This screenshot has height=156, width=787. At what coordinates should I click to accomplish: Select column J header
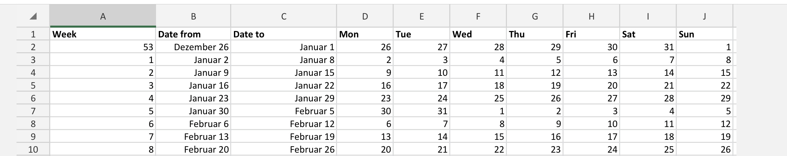tap(704, 17)
